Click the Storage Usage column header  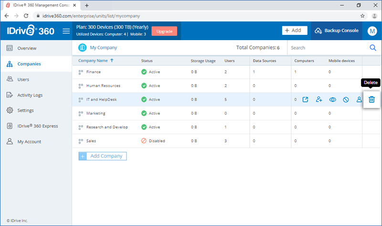(x=203, y=61)
